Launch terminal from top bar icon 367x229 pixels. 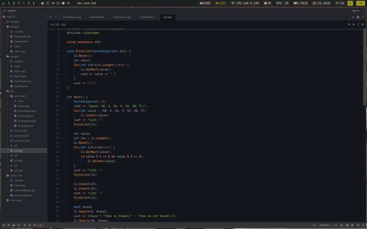point(47,3)
